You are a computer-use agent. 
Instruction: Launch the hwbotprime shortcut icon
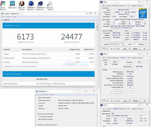pos(50,5)
